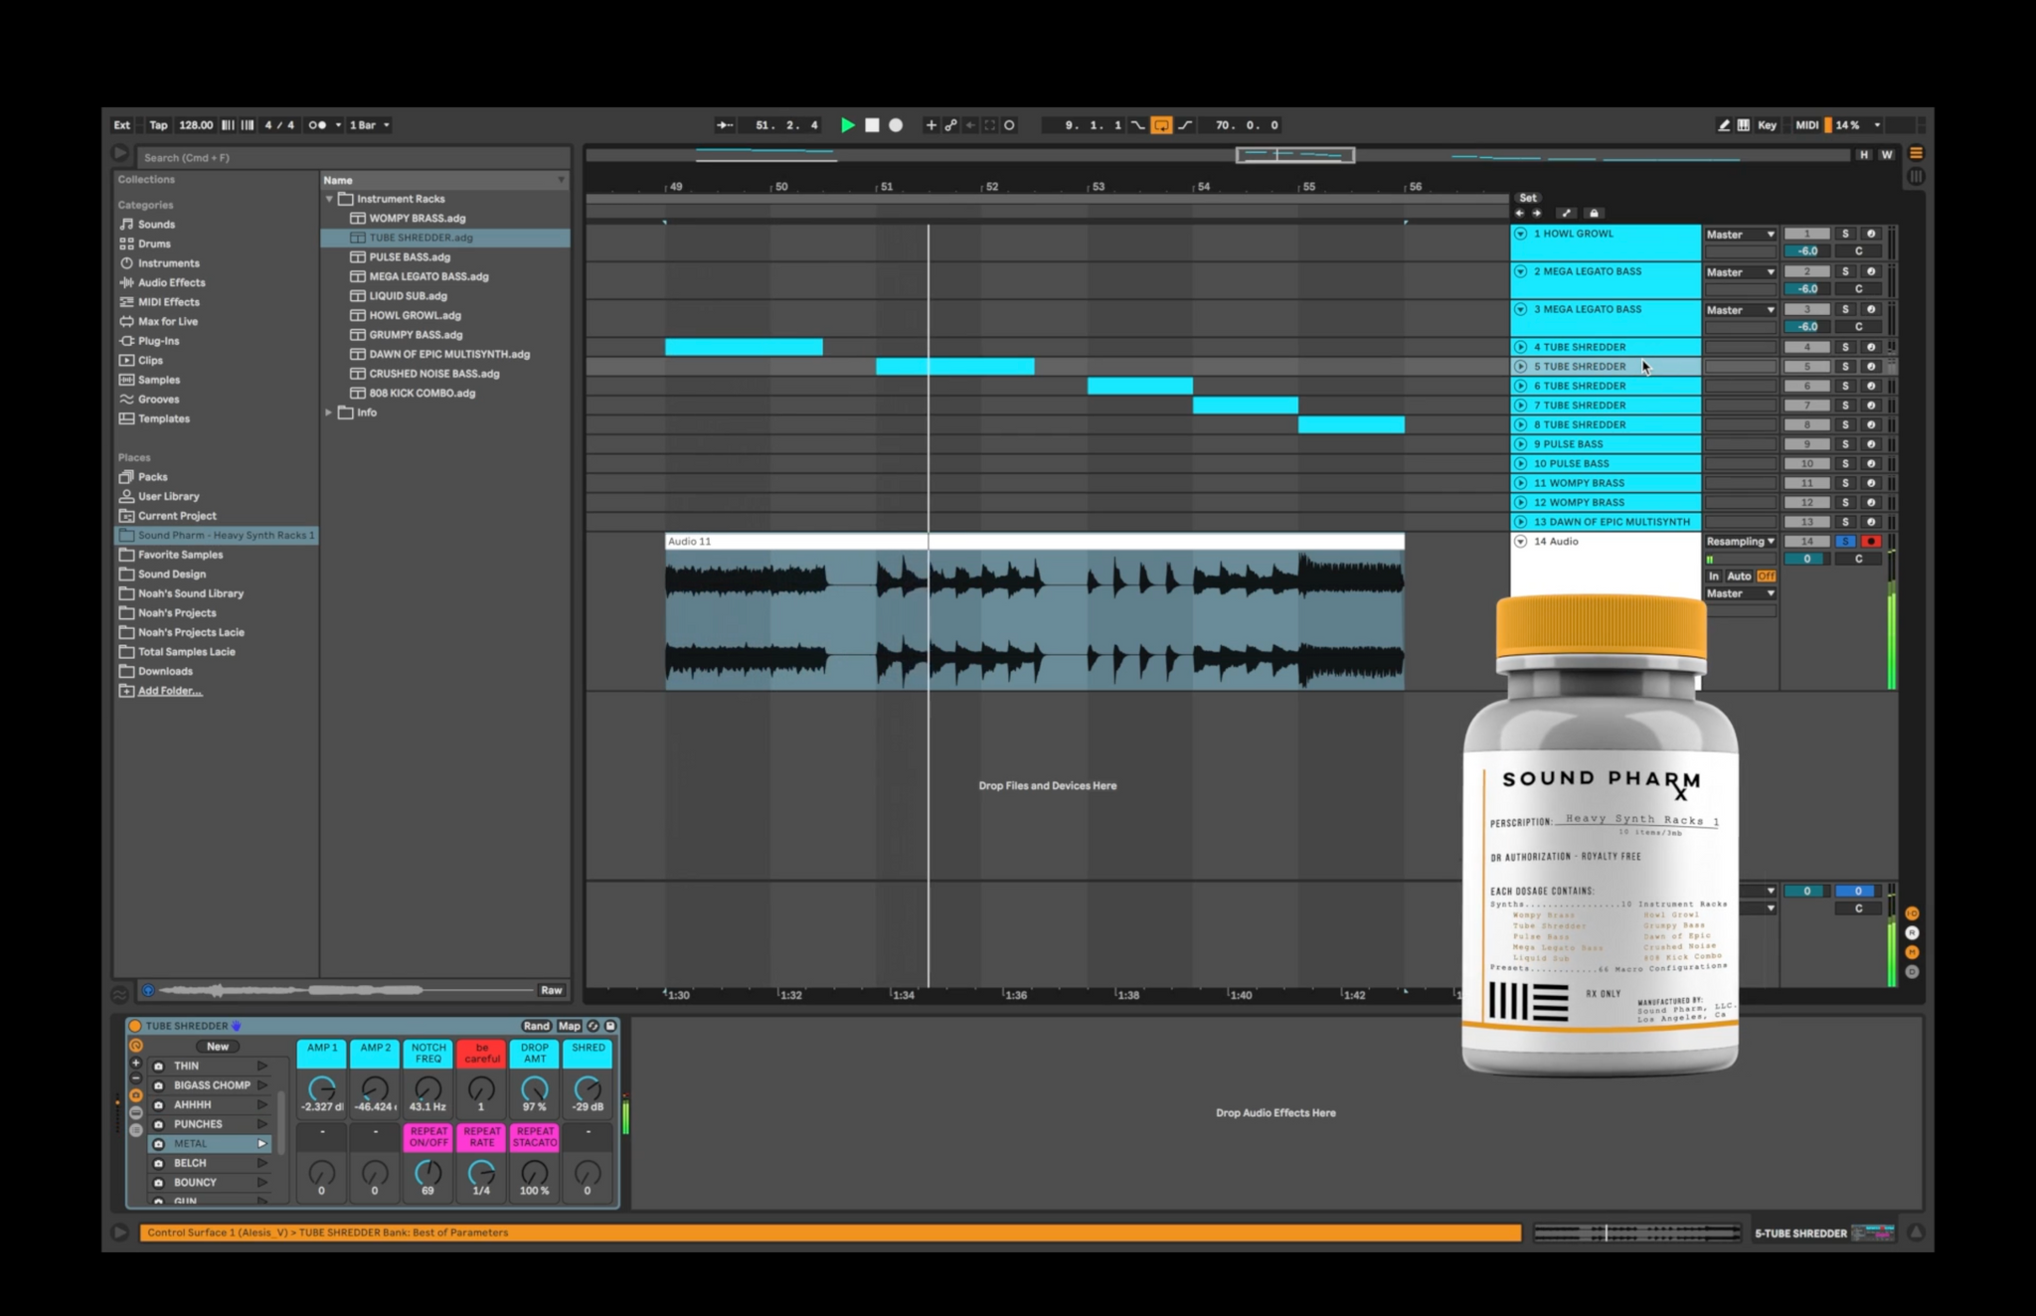Toggle the Automation Arm icon
This screenshot has height=1316, width=2036.
950,125
